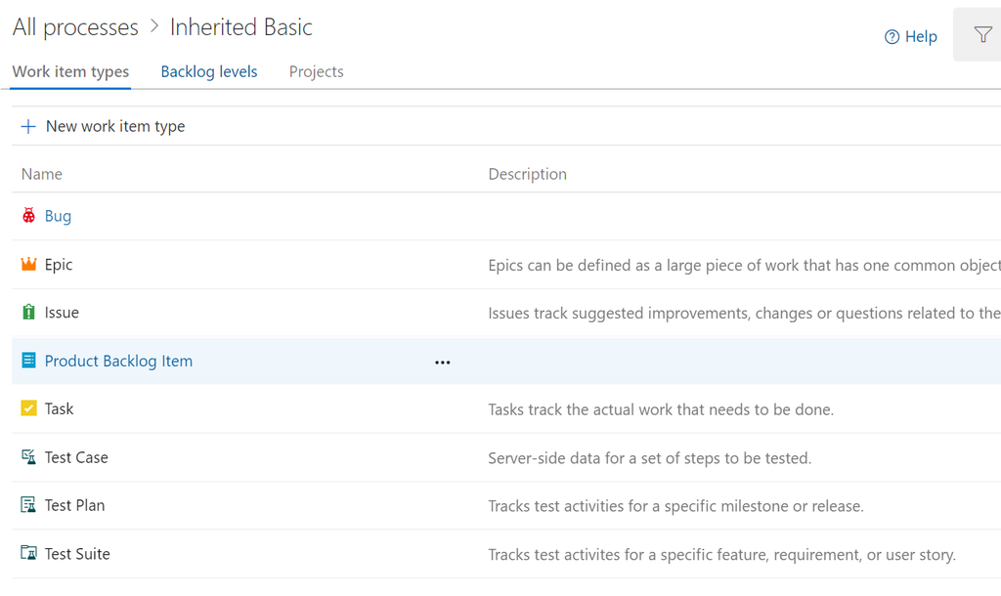
Task: Open the filter funnel icon
Action: (983, 34)
